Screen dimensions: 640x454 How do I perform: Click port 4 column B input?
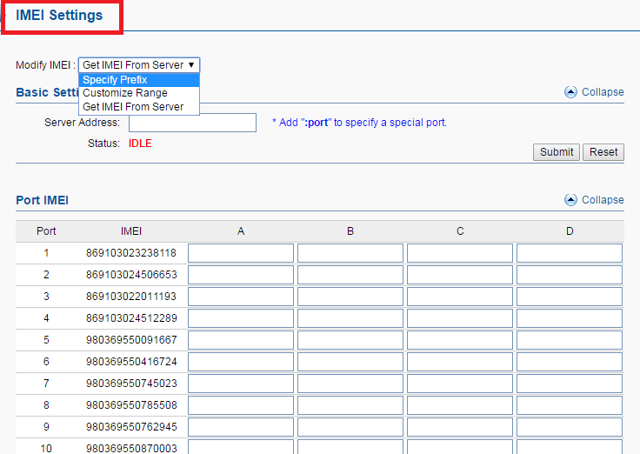pyautogui.click(x=350, y=318)
